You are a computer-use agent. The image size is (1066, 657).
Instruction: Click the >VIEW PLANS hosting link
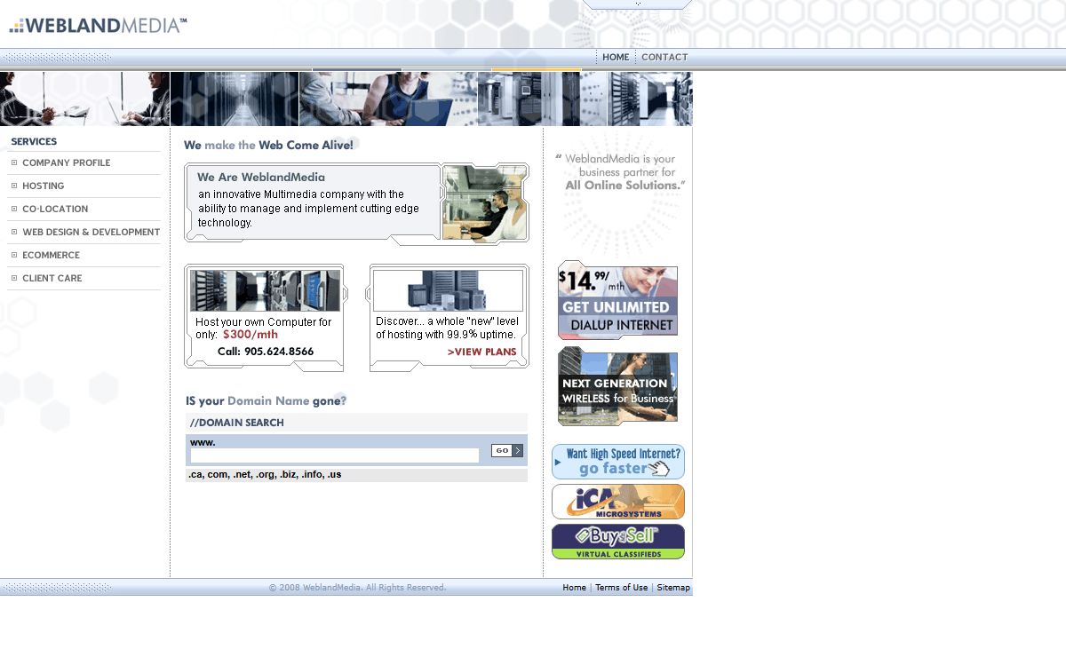[x=481, y=352]
